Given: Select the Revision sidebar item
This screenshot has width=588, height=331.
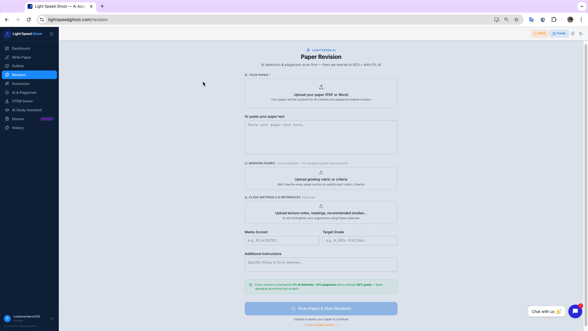Looking at the screenshot, I should point(29,75).
